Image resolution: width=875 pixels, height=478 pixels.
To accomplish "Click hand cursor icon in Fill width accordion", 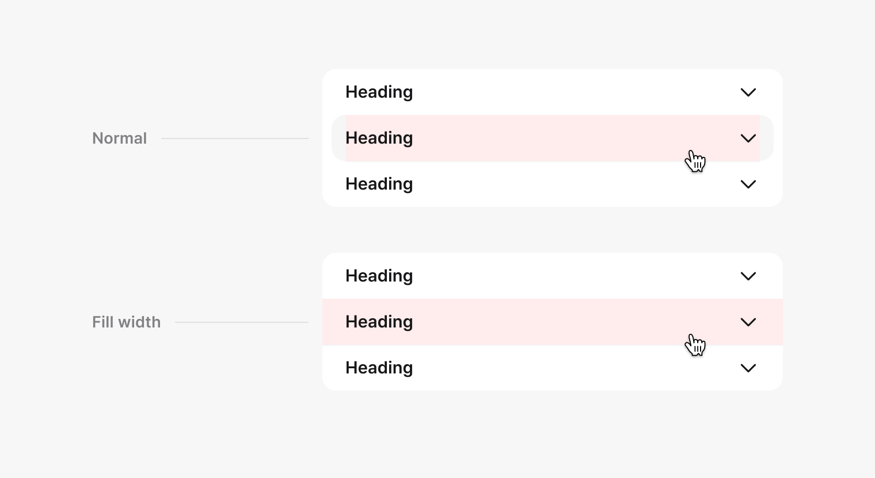I will (x=695, y=345).
